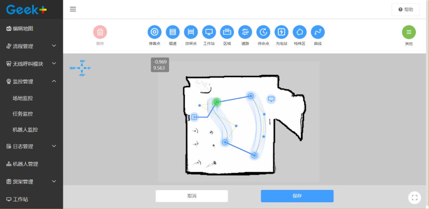429x209 pixels.
Task: Toggle the hamburger sidebar collapse icon
Action: (x=73, y=9)
